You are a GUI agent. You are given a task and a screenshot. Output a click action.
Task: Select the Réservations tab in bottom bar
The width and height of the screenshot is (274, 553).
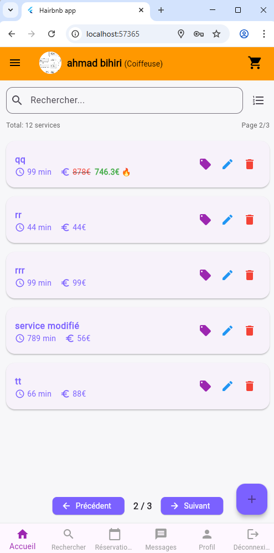pos(114,539)
